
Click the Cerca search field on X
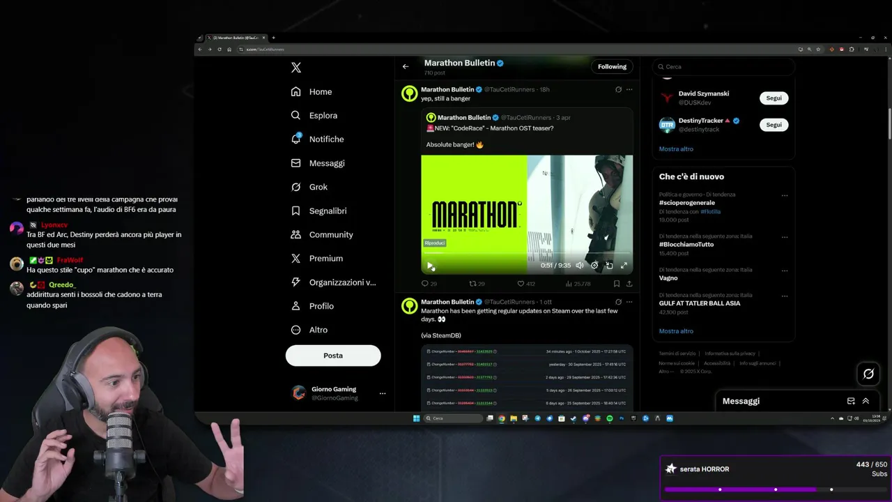(x=723, y=67)
